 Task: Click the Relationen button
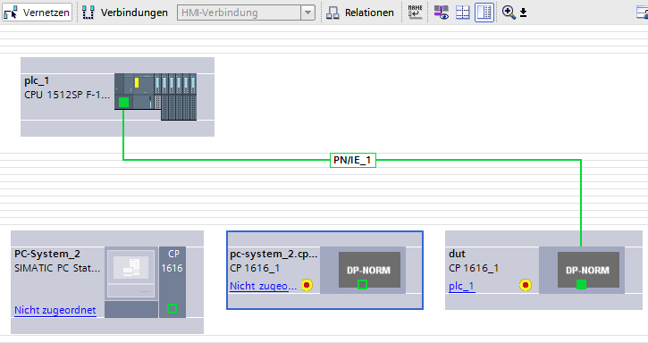click(x=359, y=13)
